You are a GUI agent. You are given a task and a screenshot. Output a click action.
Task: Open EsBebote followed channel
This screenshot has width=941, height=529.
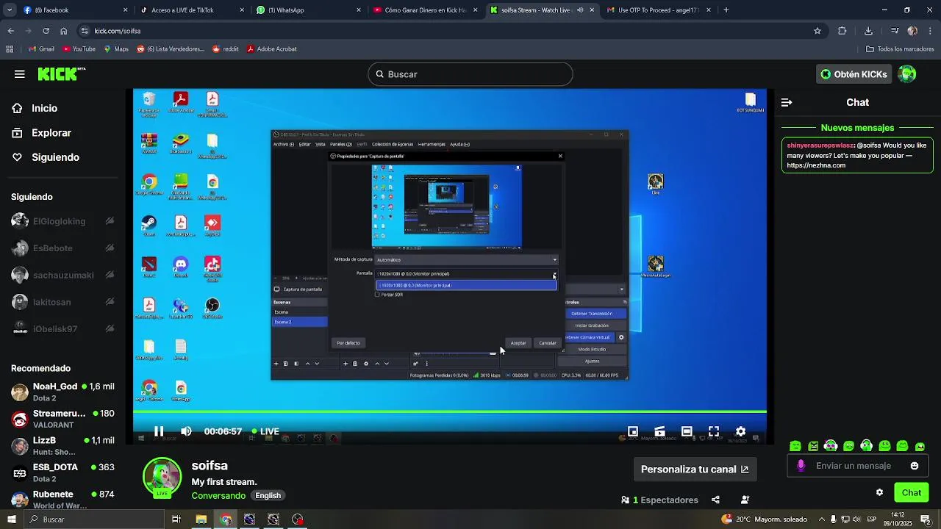(62, 248)
